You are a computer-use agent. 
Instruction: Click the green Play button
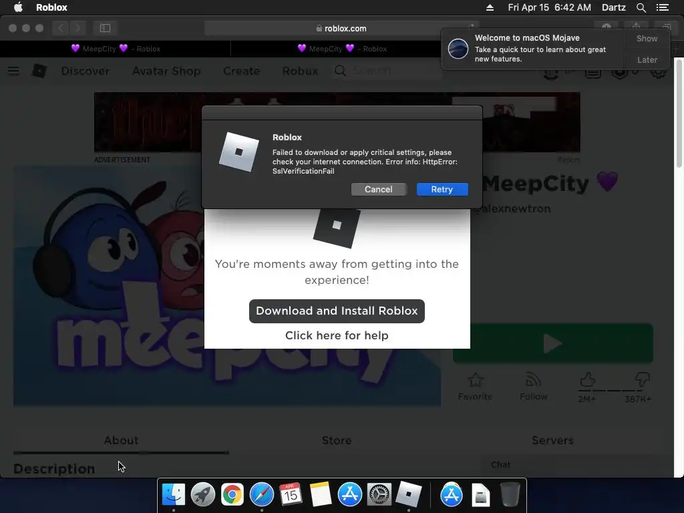[x=552, y=343]
